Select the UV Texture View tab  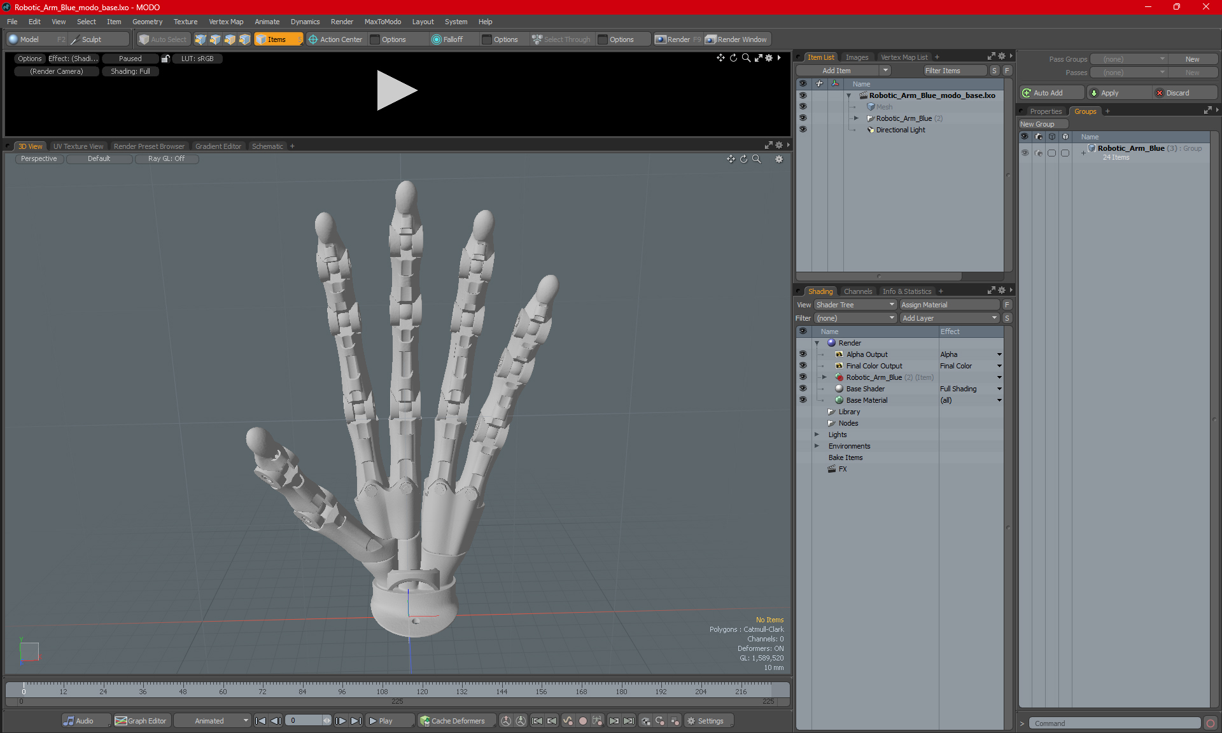click(78, 146)
